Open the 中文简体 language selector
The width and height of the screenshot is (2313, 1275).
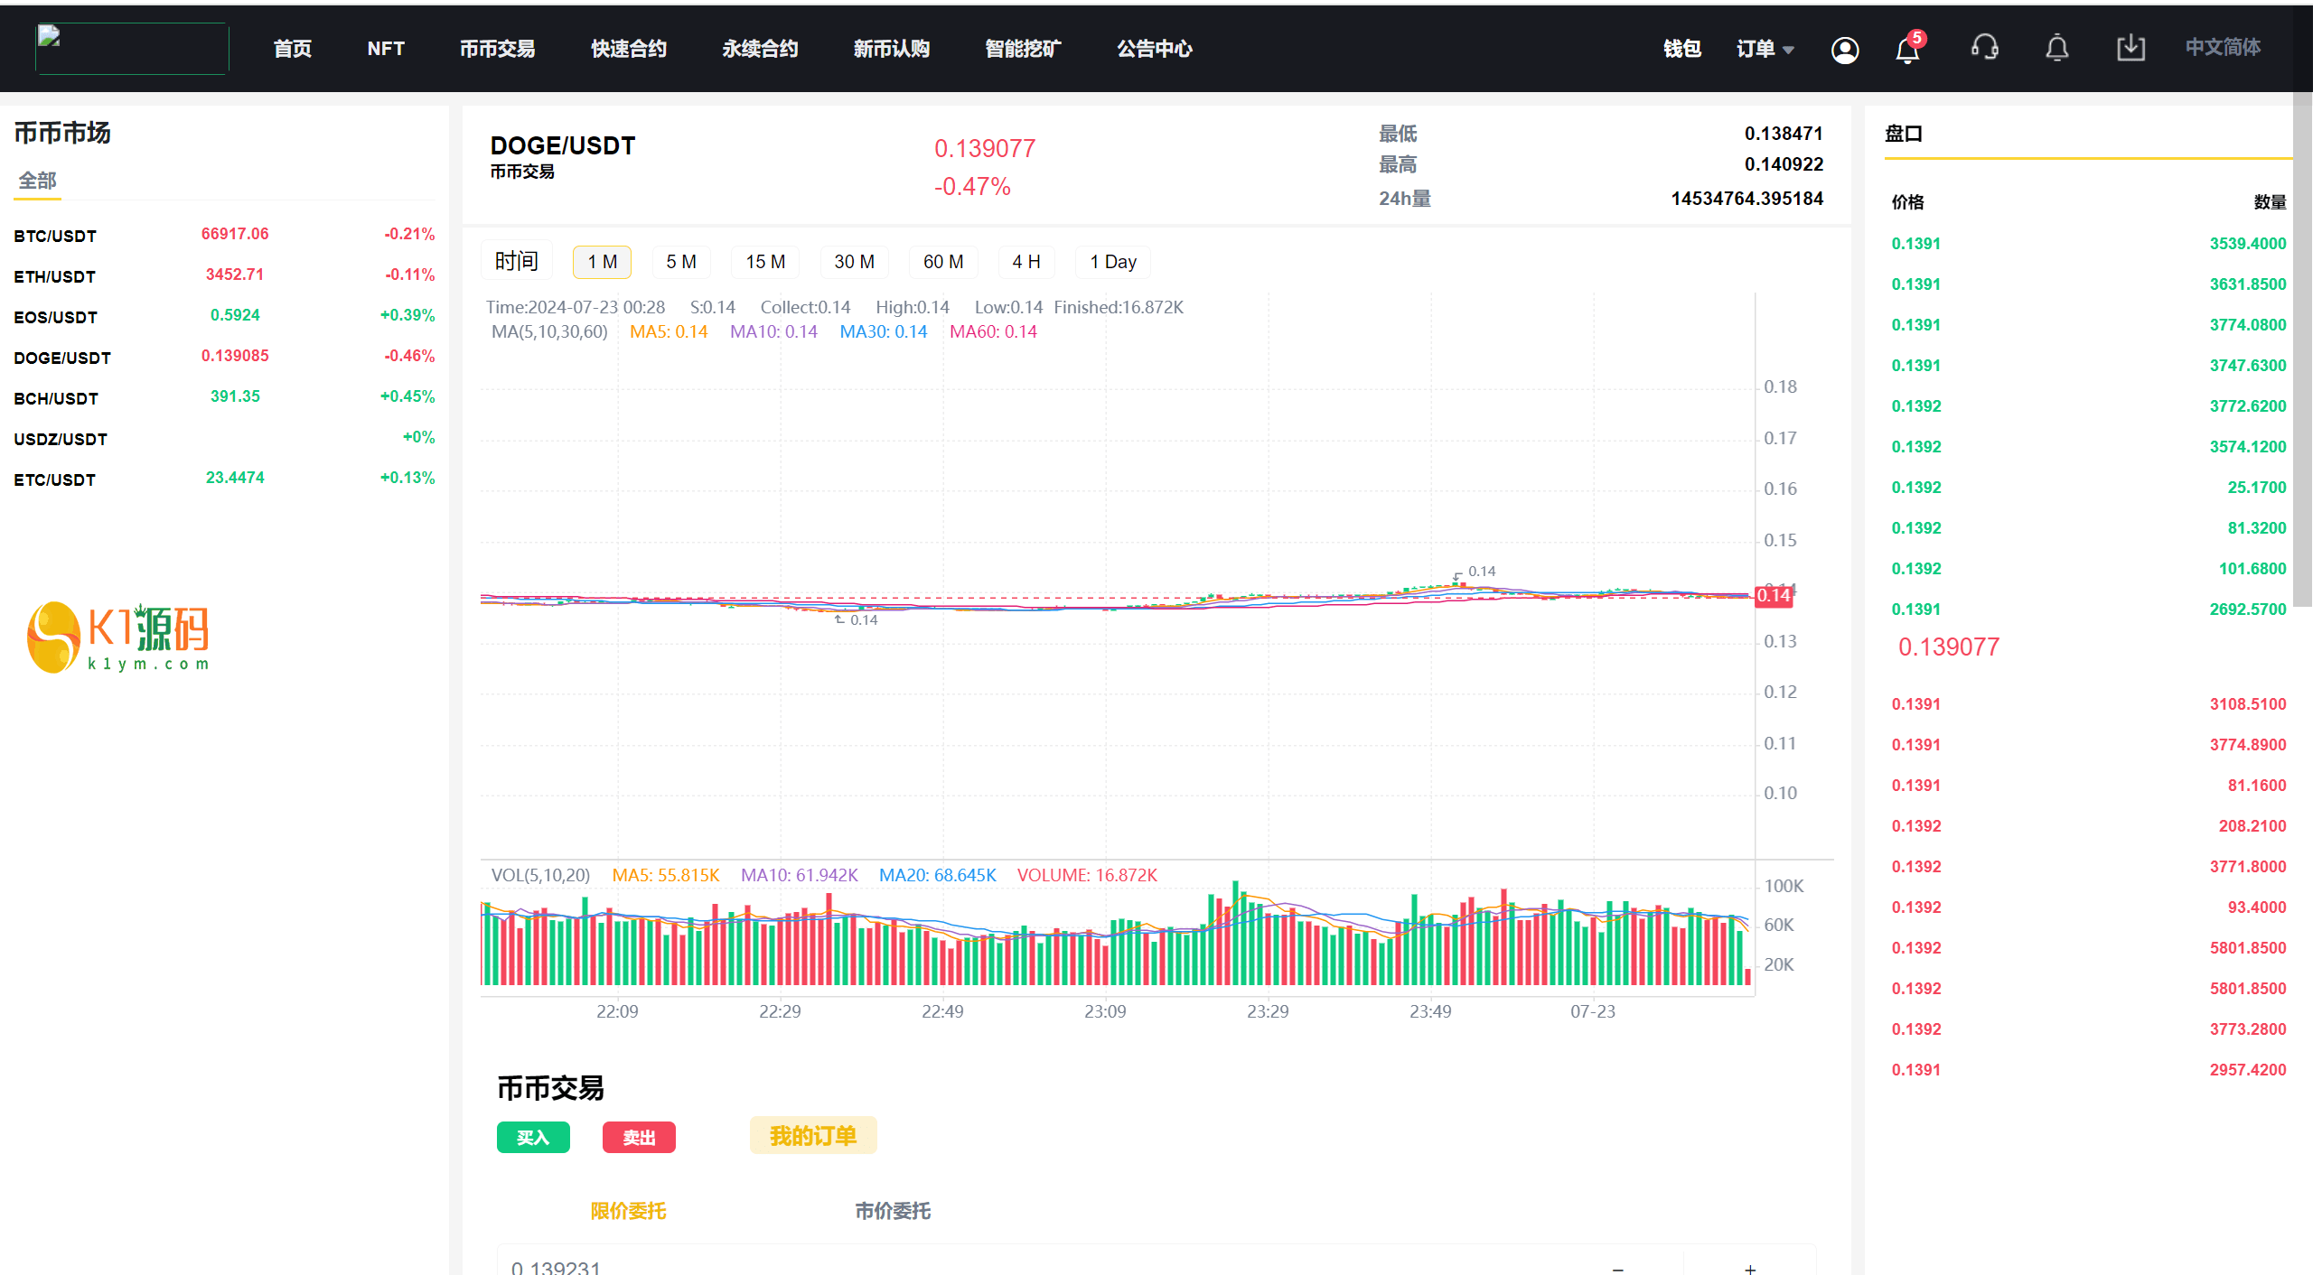[x=2223, y=48]
